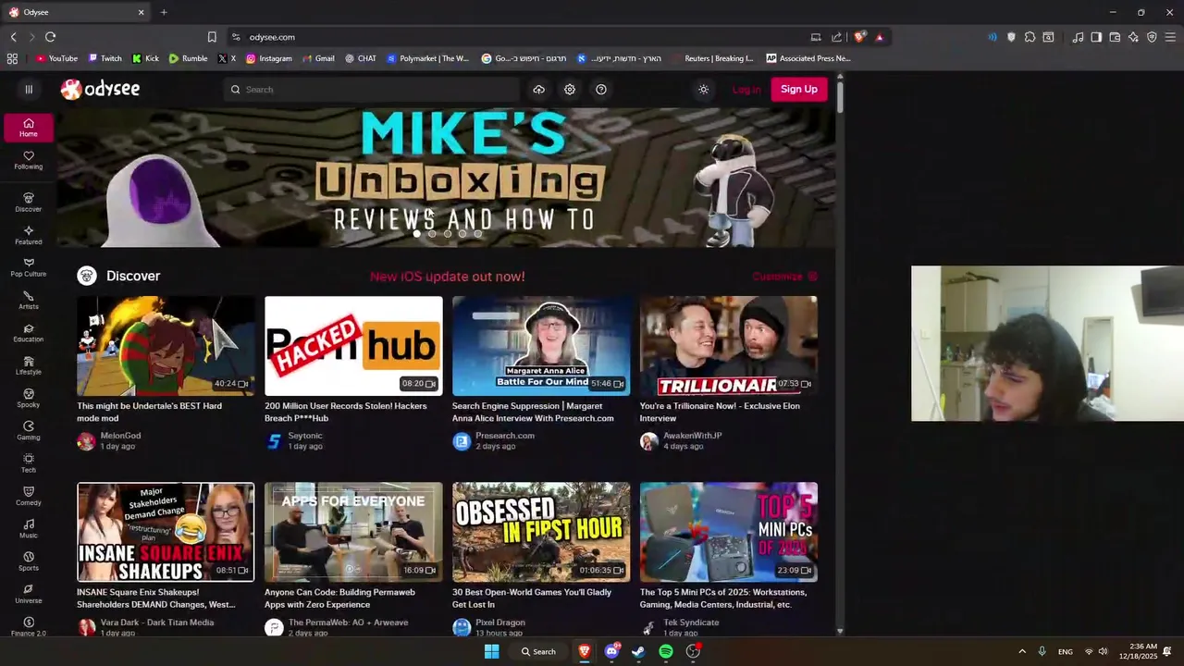
Task: Open Universe category in sidebar
Action: click(29, 595)
